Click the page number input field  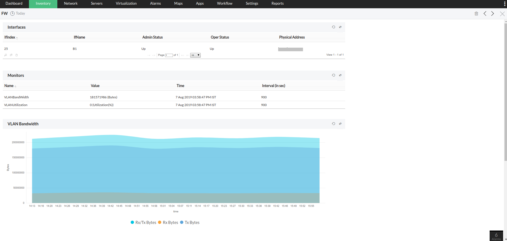(169, 55)
